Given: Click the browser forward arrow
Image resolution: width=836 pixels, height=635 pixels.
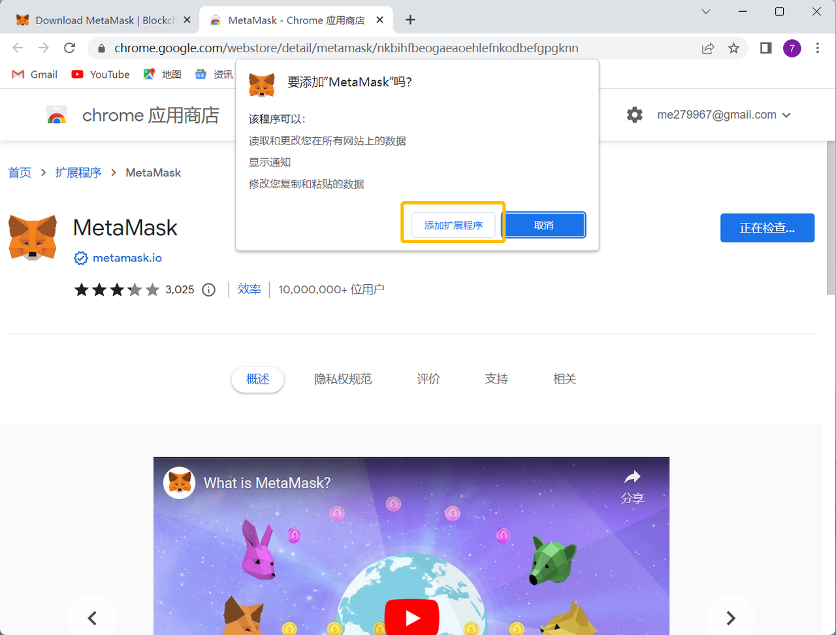Looking at the screenshot, I should coord(43,48).
